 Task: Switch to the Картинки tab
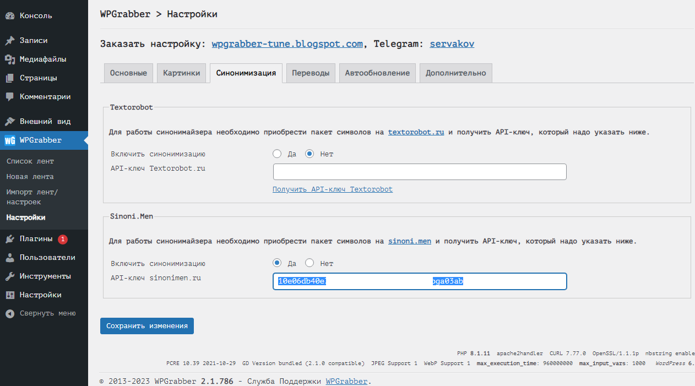(181, 73)
